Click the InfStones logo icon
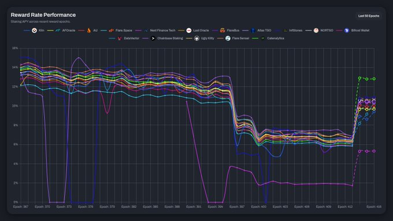 pyautogui.click(x=285, y=30)
